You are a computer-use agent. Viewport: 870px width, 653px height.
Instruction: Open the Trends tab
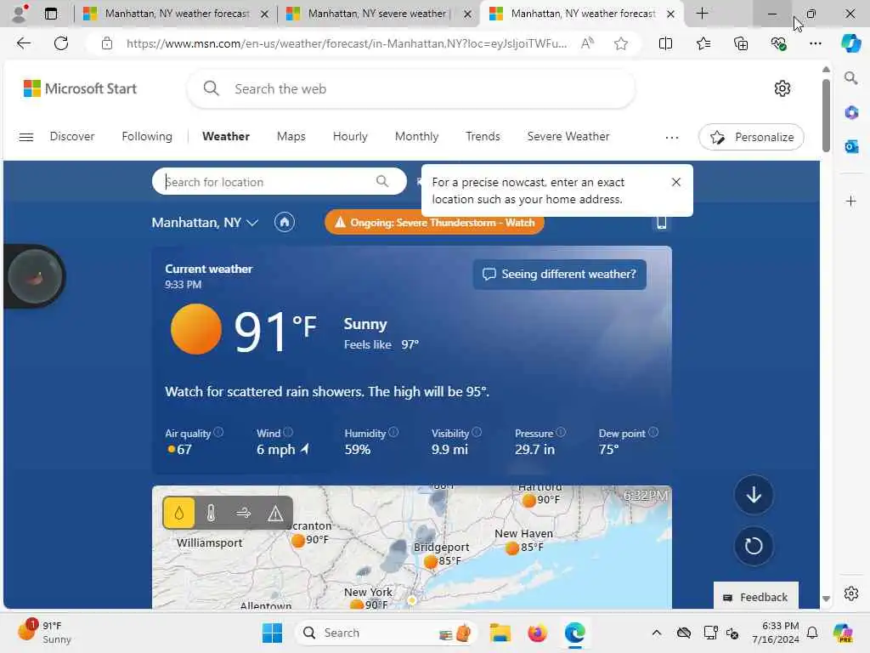pos(483,137)
